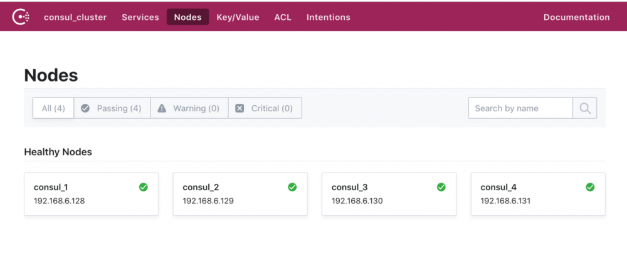Viewport: 627px width, 269px height.
Task: Open the Intentions tab
Action: (x=328, y=18)
